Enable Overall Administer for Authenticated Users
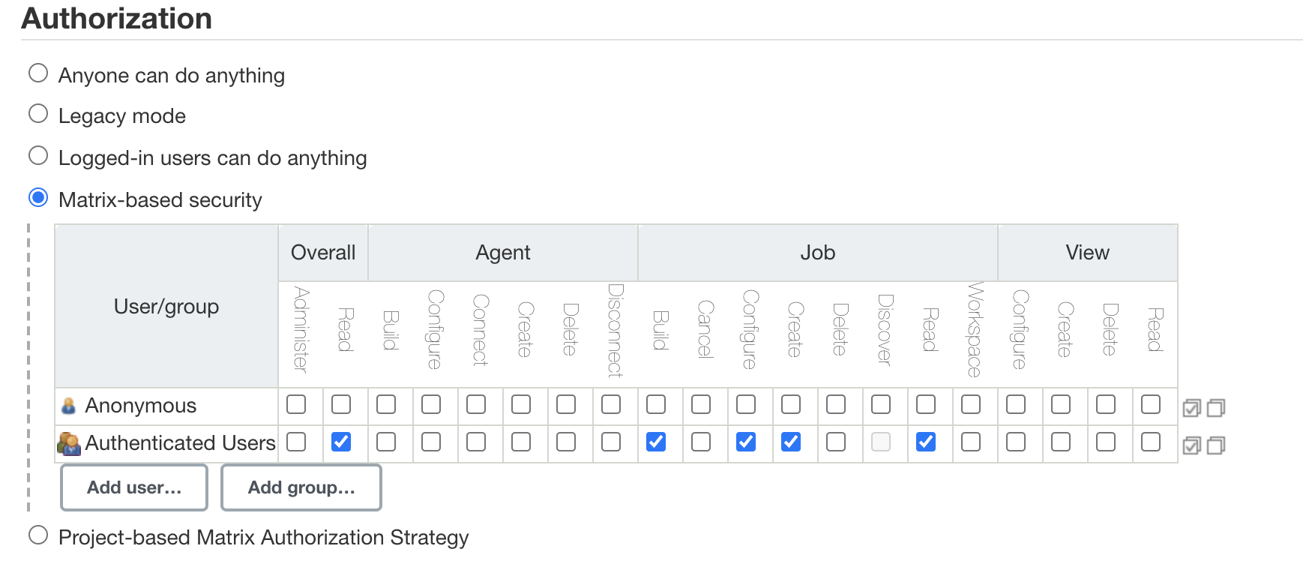This screenshot has height=561, width=1303. pyautogui.click(x=296, y=442)
